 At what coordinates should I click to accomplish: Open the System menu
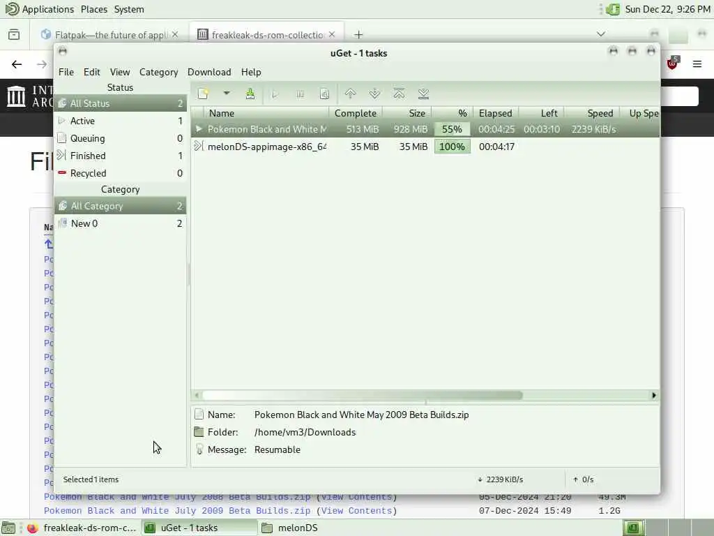point(129,9)
